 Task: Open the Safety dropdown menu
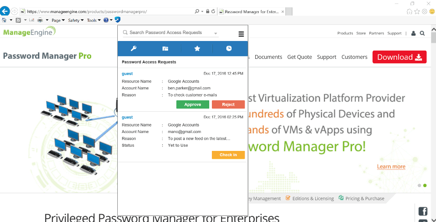pyautogui.click(x=76, y=20)
